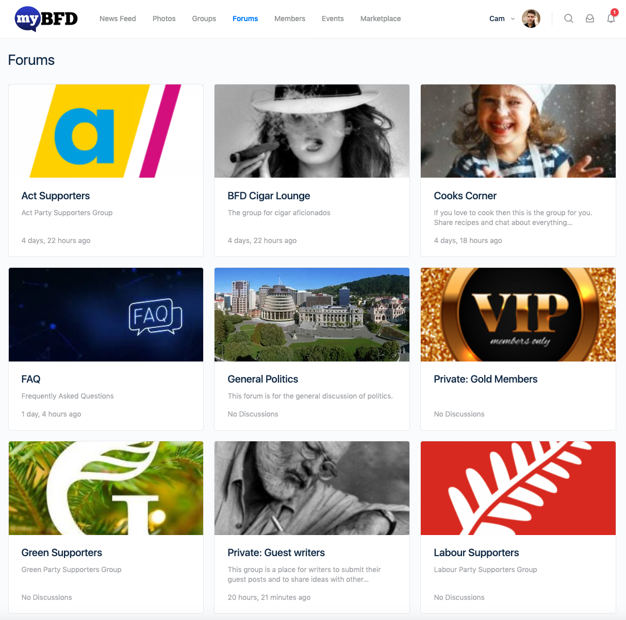Click the General Politics parliament photo
626x620 pixels.
point(312,315)
